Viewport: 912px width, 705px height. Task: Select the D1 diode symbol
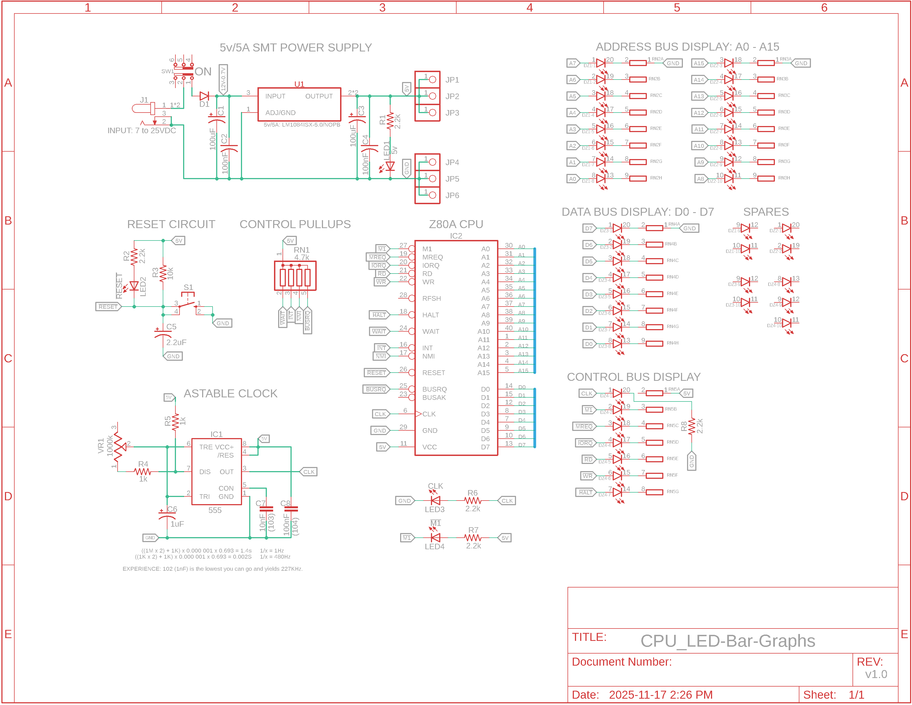[204, 96]
